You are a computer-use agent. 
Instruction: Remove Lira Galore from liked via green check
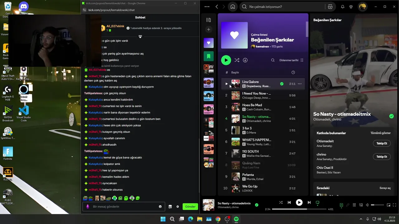click(x=282, y=84)
